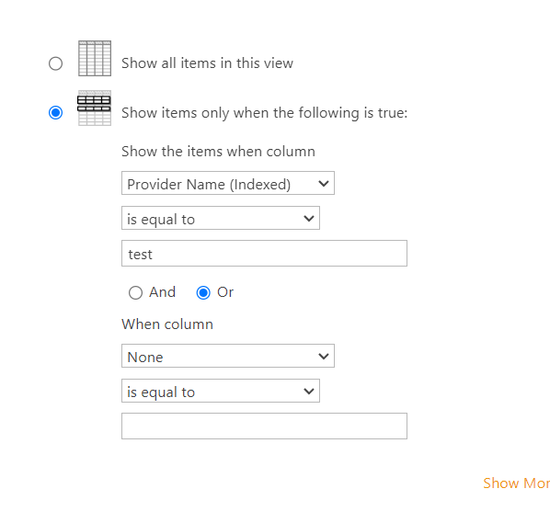Screen dimensions: 550x523
Task: Click the chevron arrow on the None dropdown
Action: click(x=324, y=356)
